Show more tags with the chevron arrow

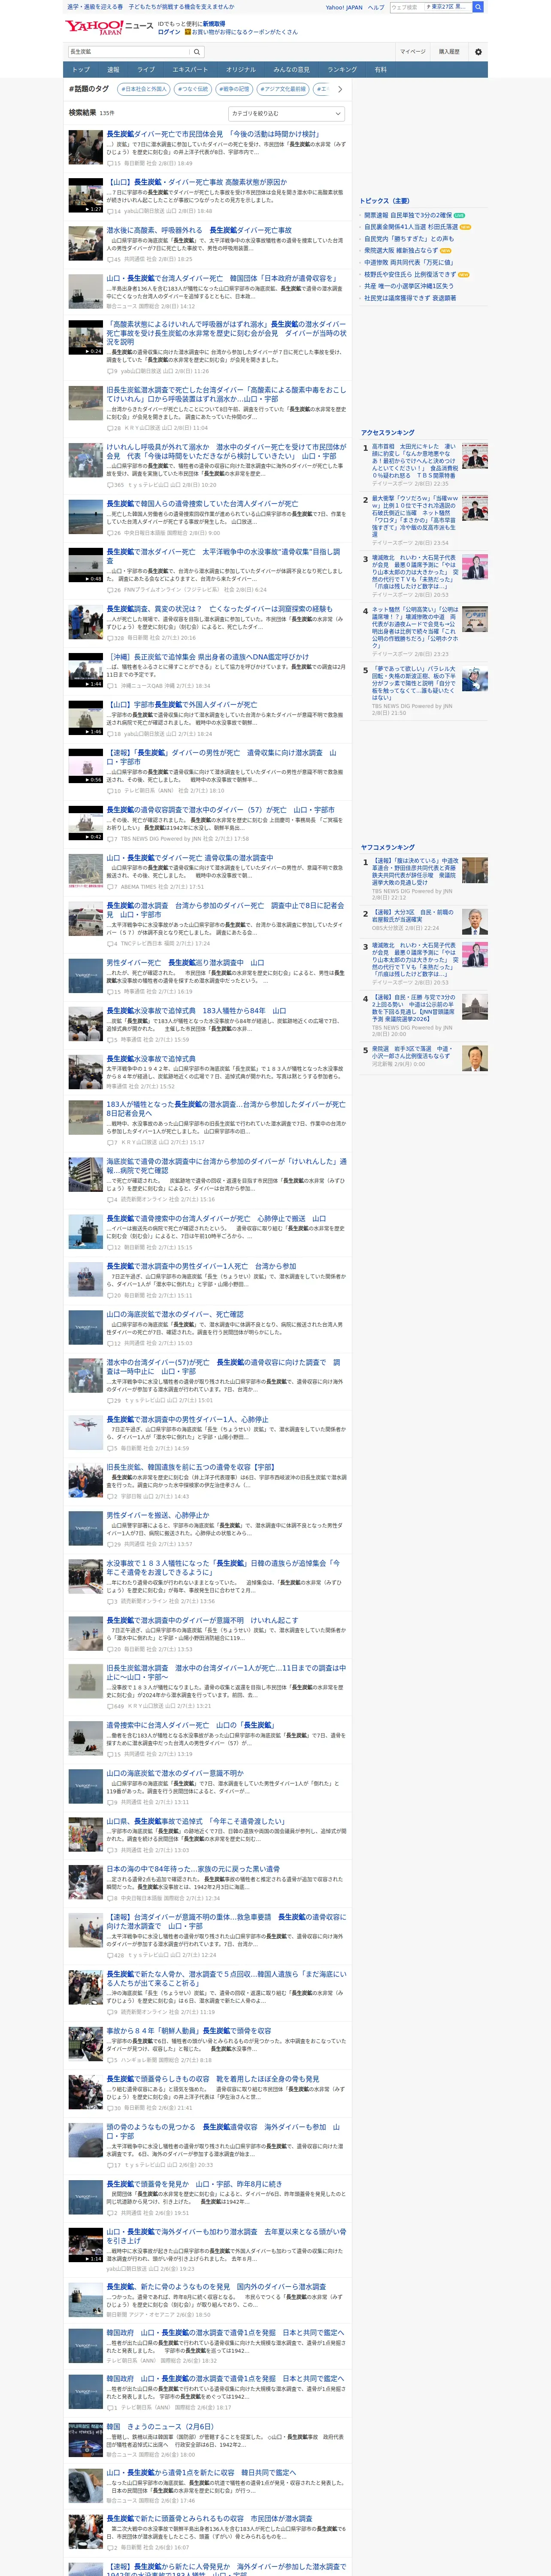coord(339,89)
